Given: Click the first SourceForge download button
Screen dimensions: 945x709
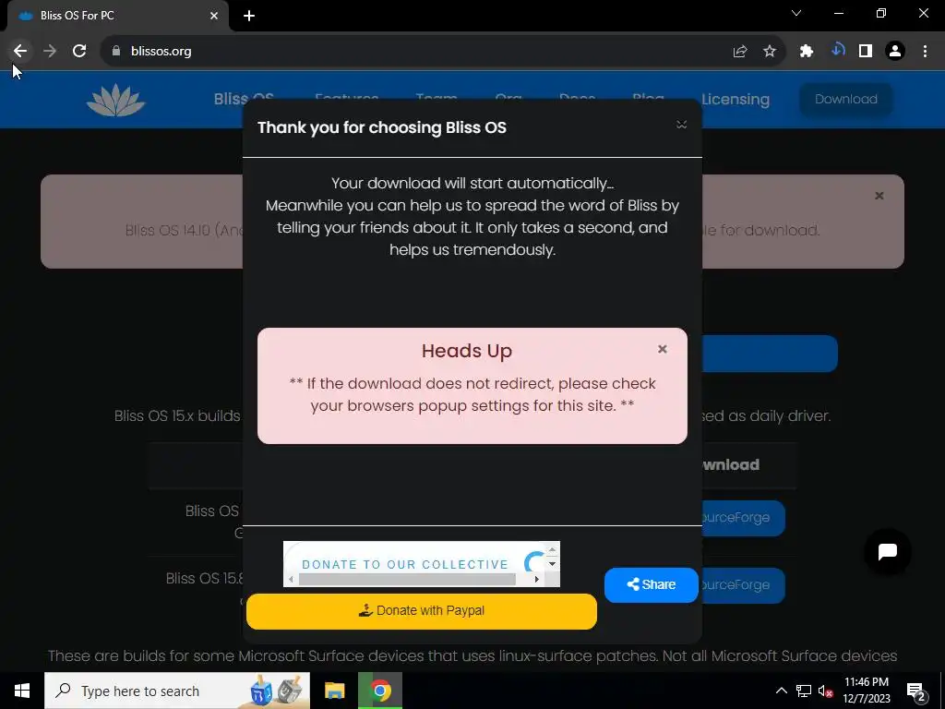Looking at the screenshot, I should point(742,518).
